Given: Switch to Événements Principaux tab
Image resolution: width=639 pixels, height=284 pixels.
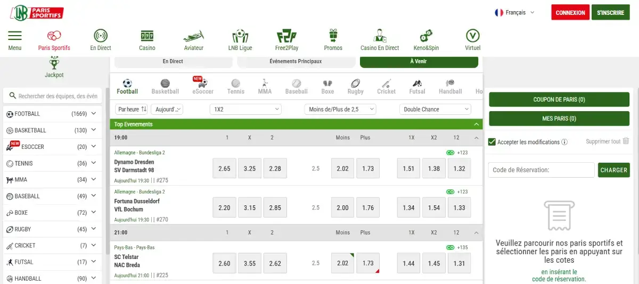Looking at the screenshot, I should [x=296, y=62].
